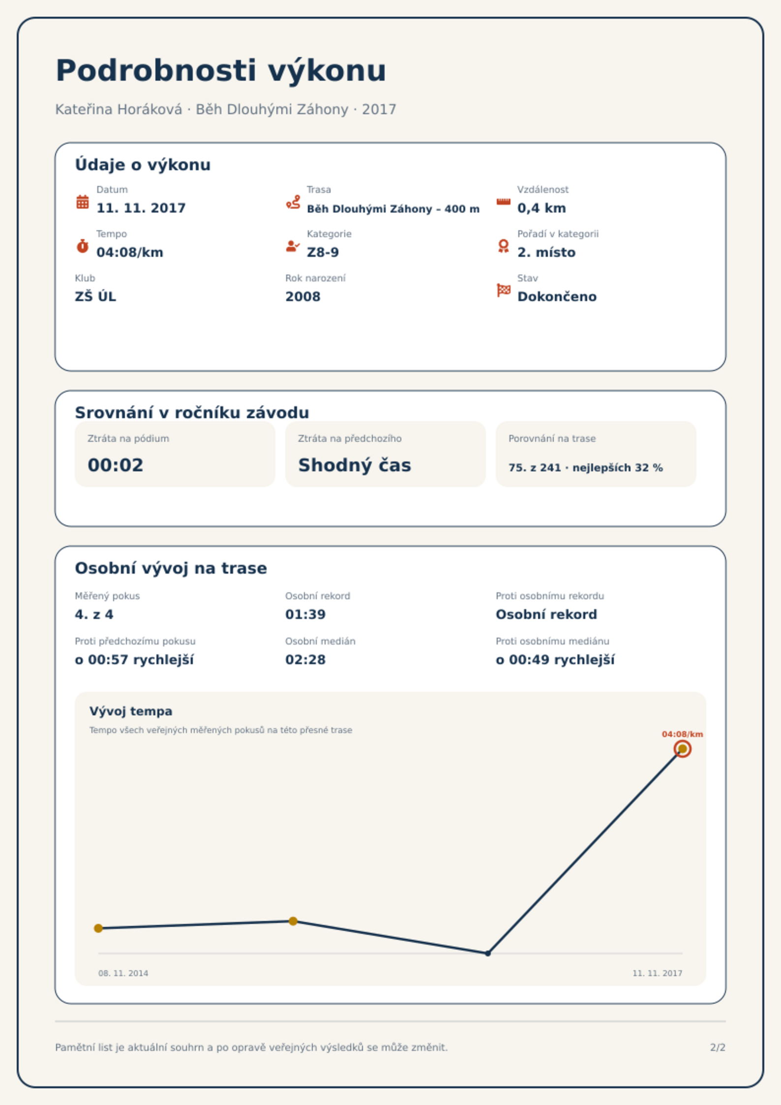This screenshot has height=1105, width=781.
Task: Click the route icon next to Trasa
Action: [293, 202]
